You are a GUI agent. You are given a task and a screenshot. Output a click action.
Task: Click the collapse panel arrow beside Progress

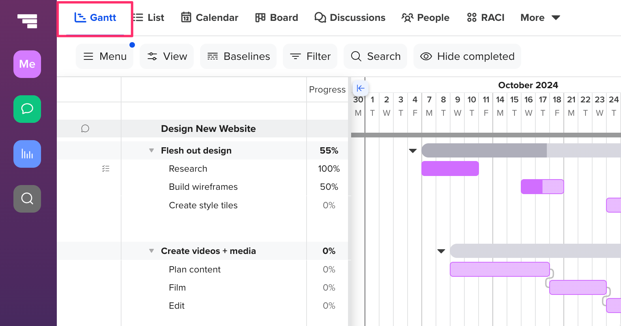click(x=360, y=89)
